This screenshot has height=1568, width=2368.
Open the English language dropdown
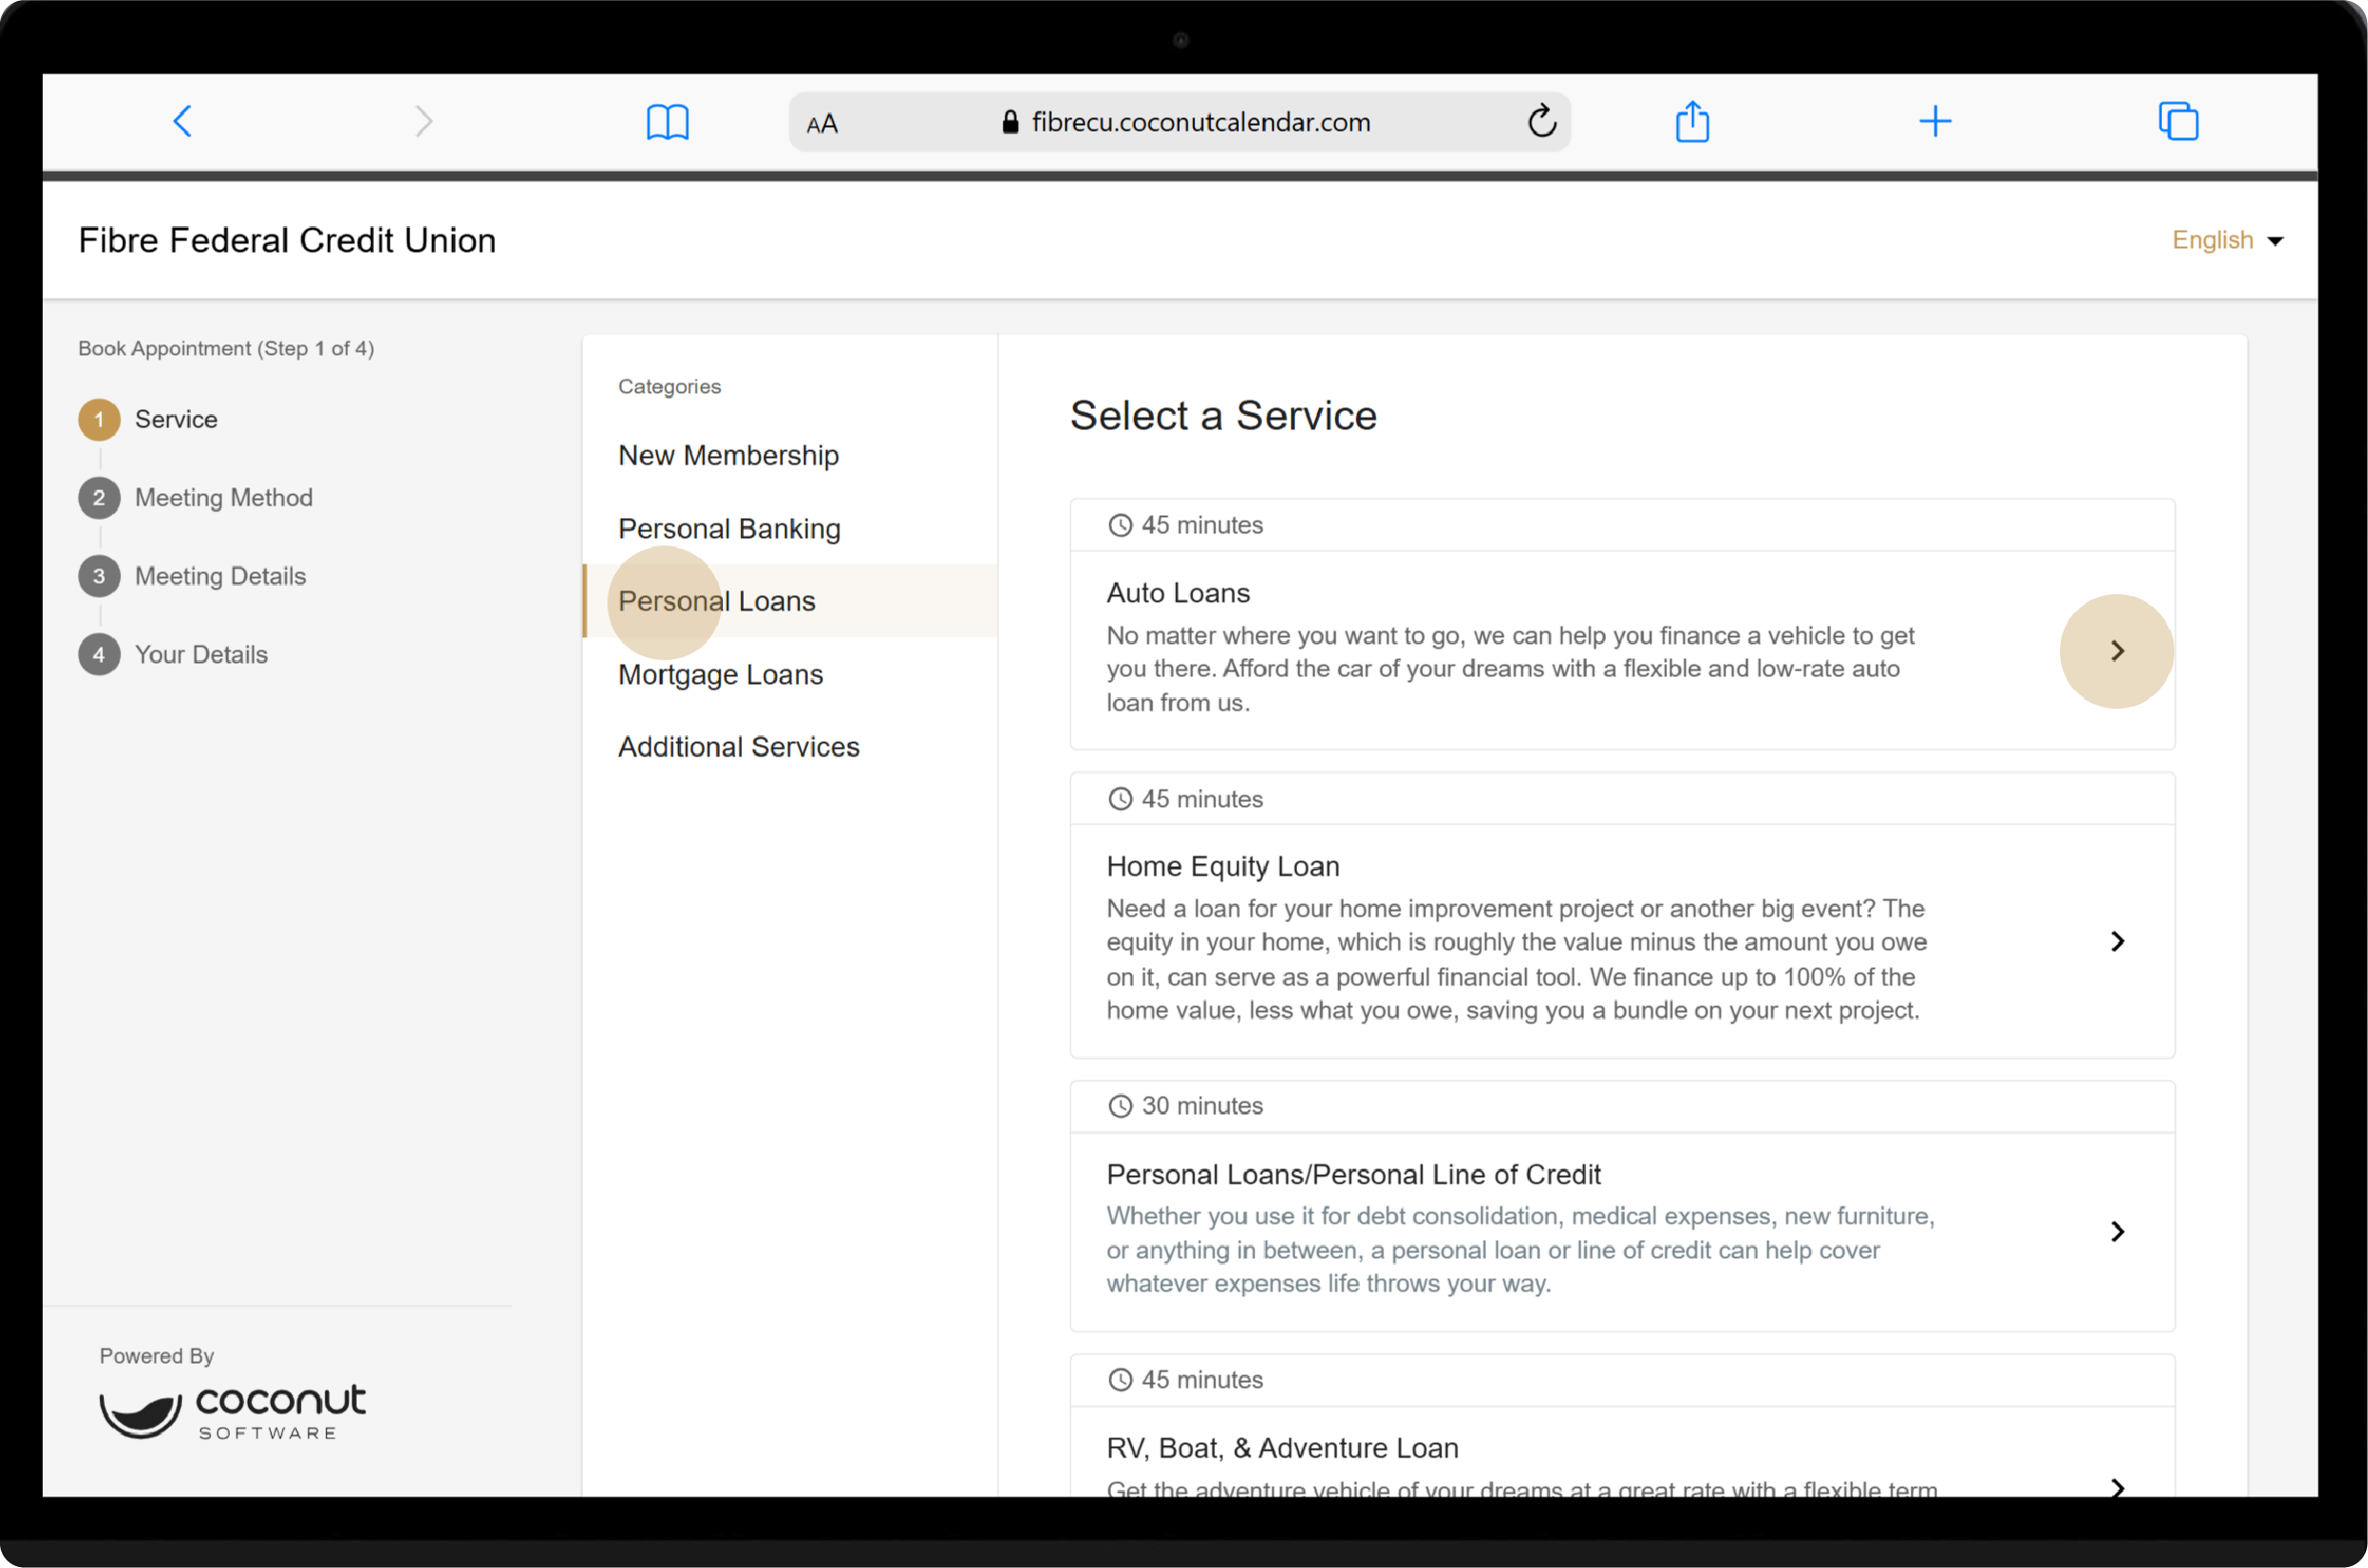[x=2227, y=240]
